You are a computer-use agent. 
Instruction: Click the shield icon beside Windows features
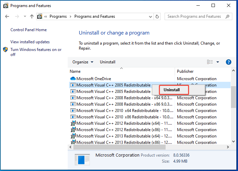(5, 50)
